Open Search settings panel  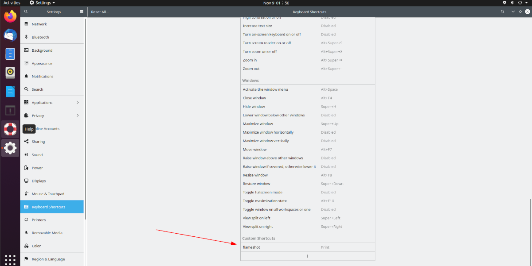point(52,89)
